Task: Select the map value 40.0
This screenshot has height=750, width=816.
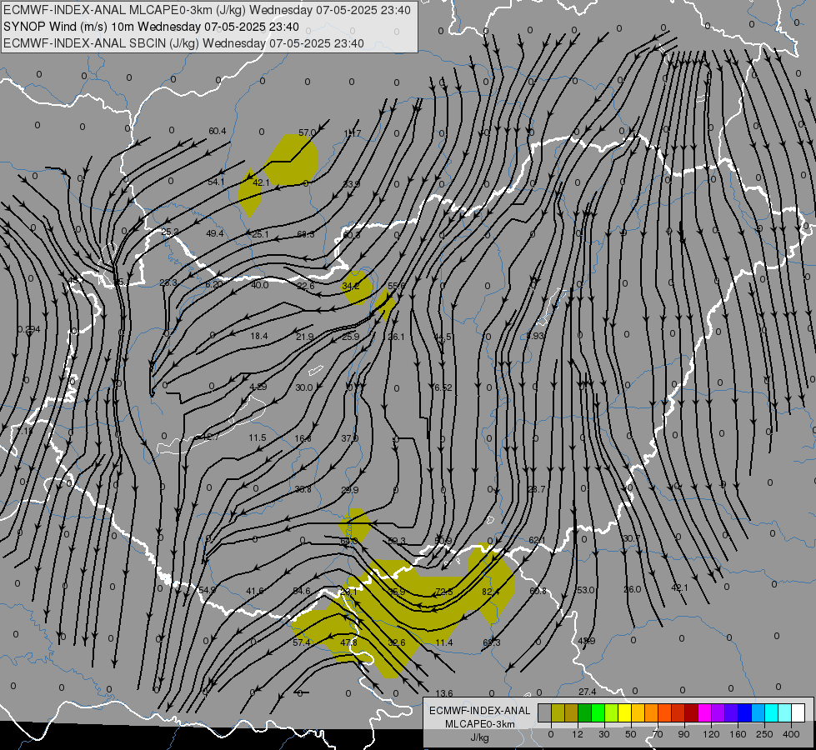Action: pyautogui.click(x=260, y=285)
